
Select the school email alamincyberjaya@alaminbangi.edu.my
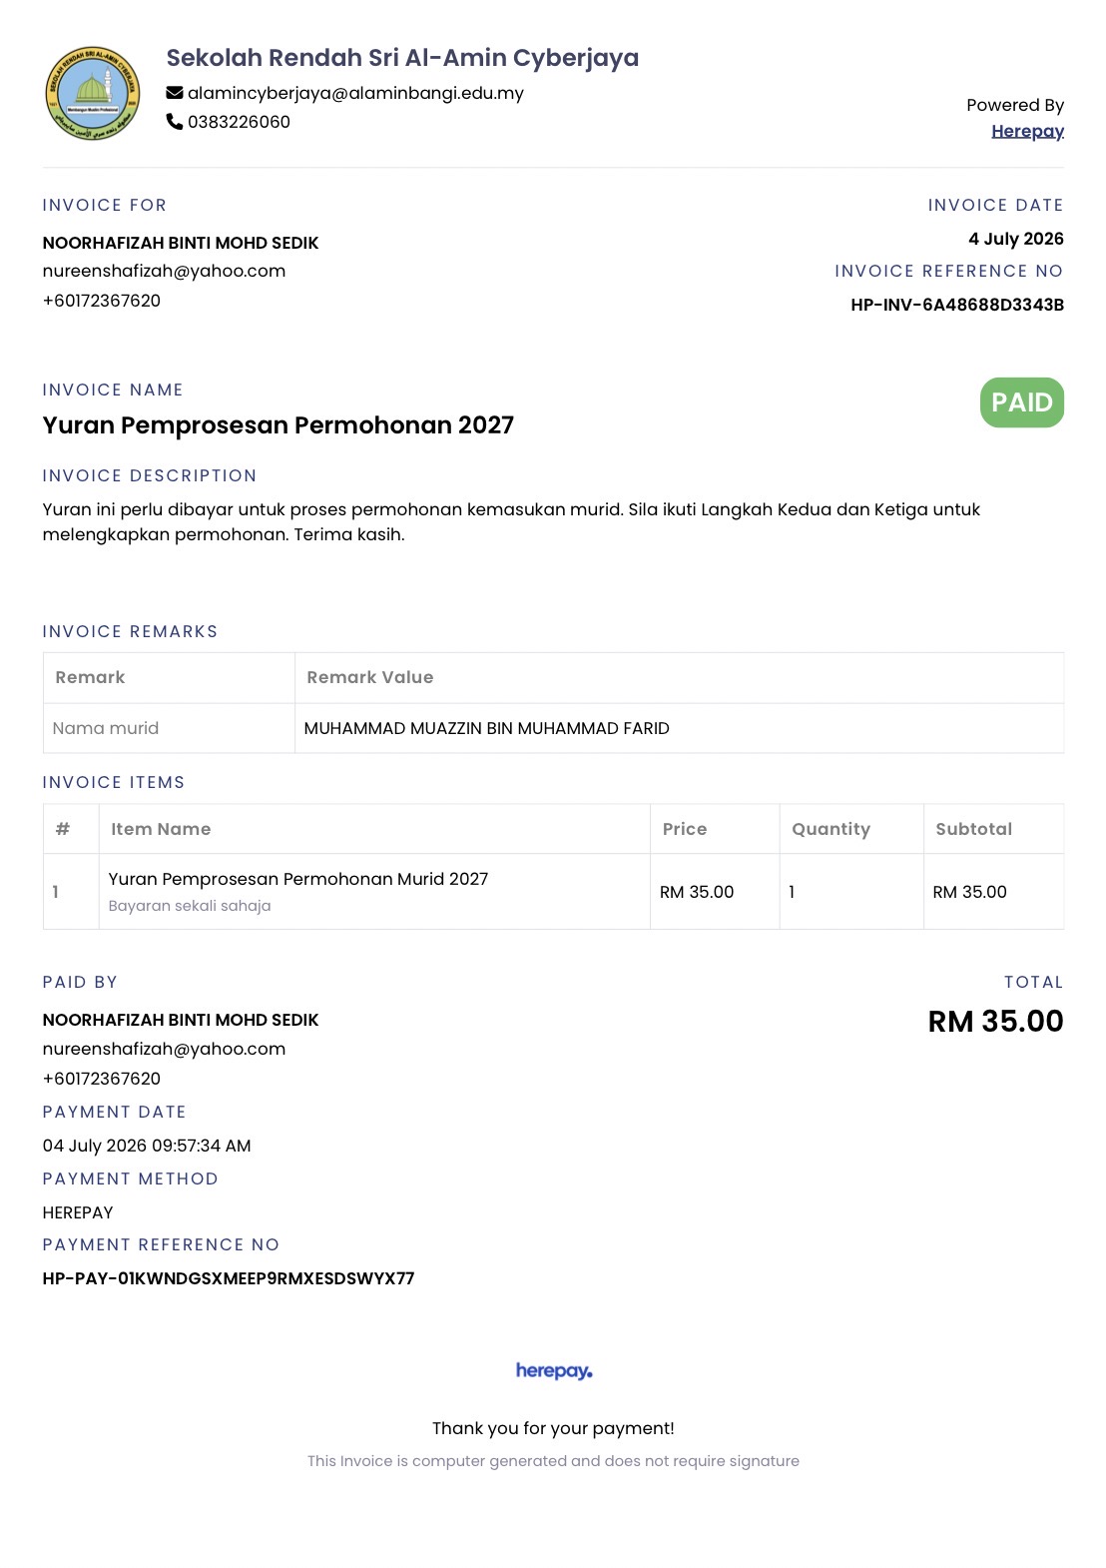click(x=355, y=93)
